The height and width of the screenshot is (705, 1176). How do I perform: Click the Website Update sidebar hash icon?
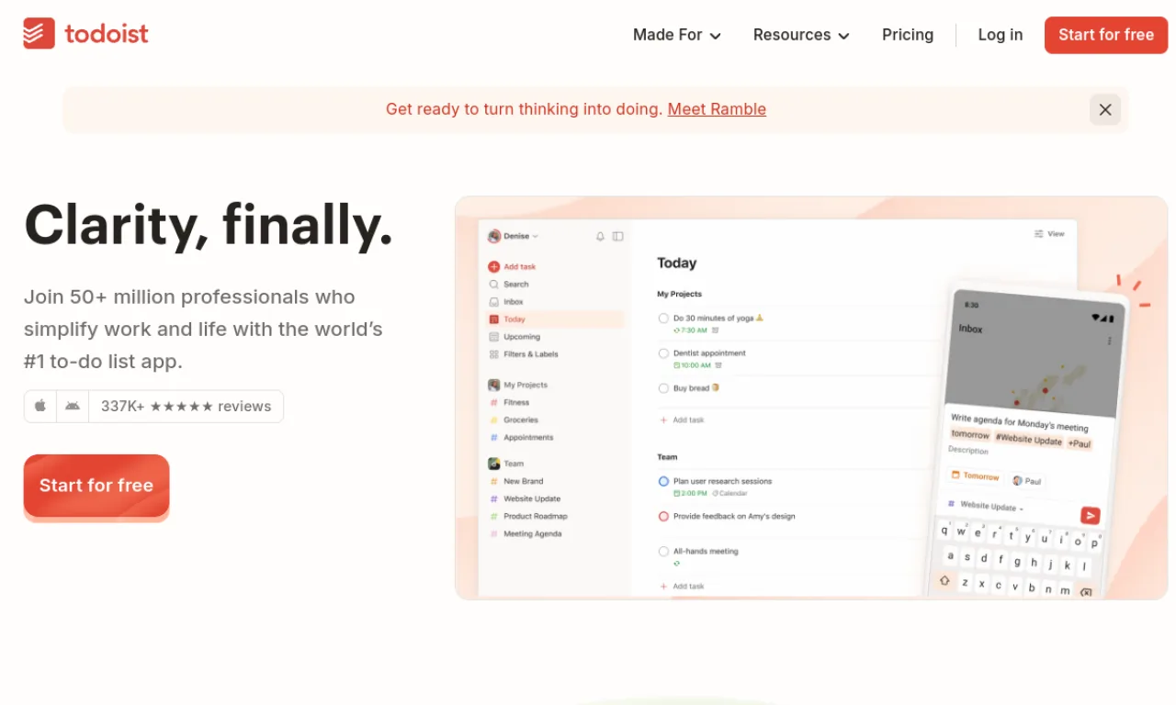pos(494,498)
